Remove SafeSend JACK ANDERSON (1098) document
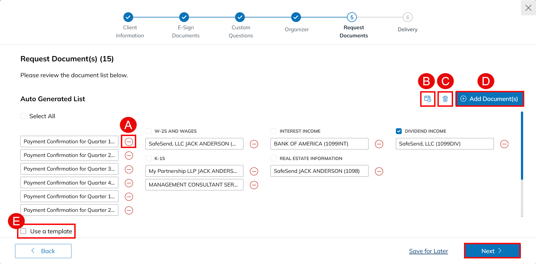Image resolution: width=536 pixels, height=264 pixels. (379, 171)
